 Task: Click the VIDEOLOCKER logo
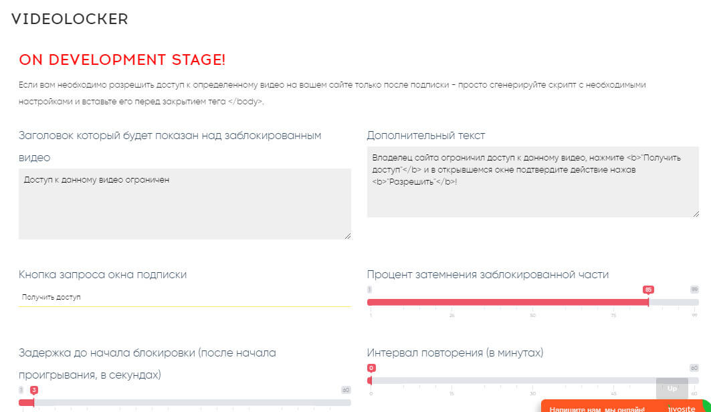70,19
